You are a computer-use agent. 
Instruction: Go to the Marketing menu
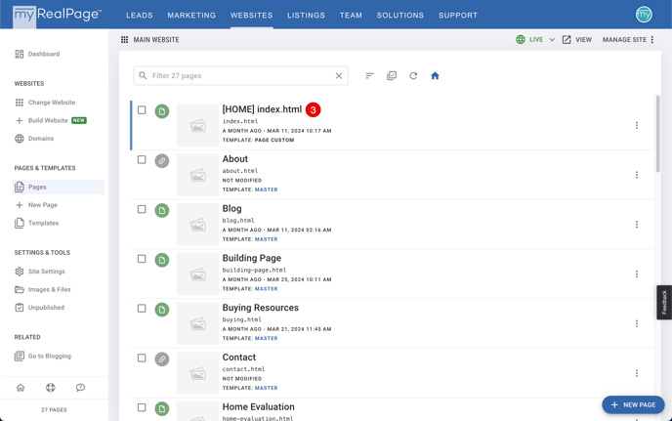[x=191, y=15]
